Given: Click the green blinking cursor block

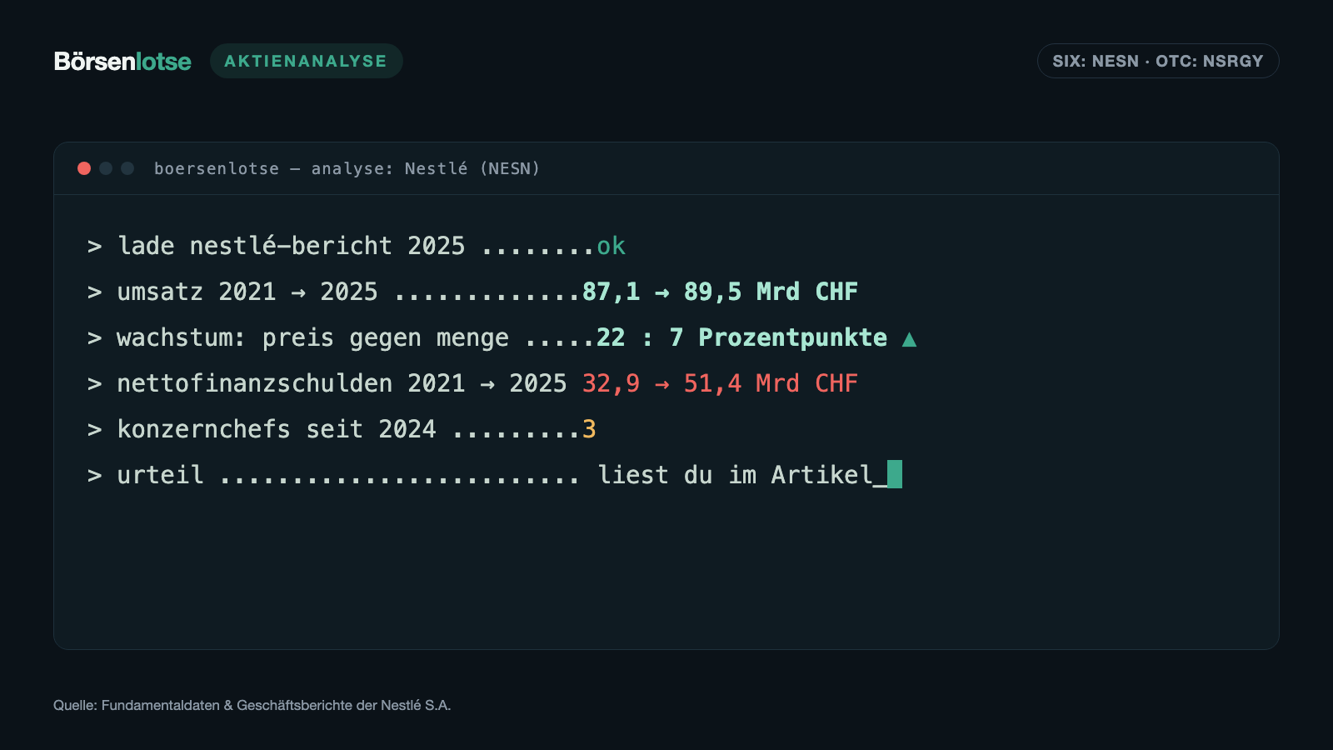Looking at the screenshot, I should 895,474.
